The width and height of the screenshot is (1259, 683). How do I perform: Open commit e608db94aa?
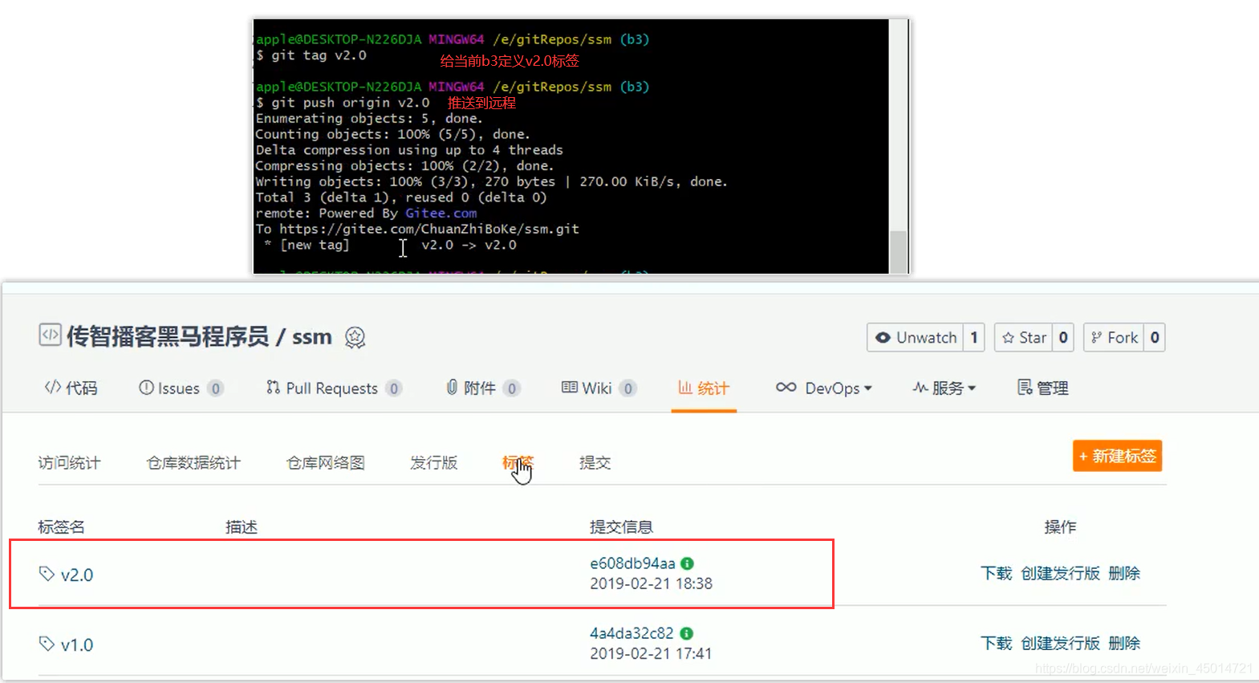point(632,563)
